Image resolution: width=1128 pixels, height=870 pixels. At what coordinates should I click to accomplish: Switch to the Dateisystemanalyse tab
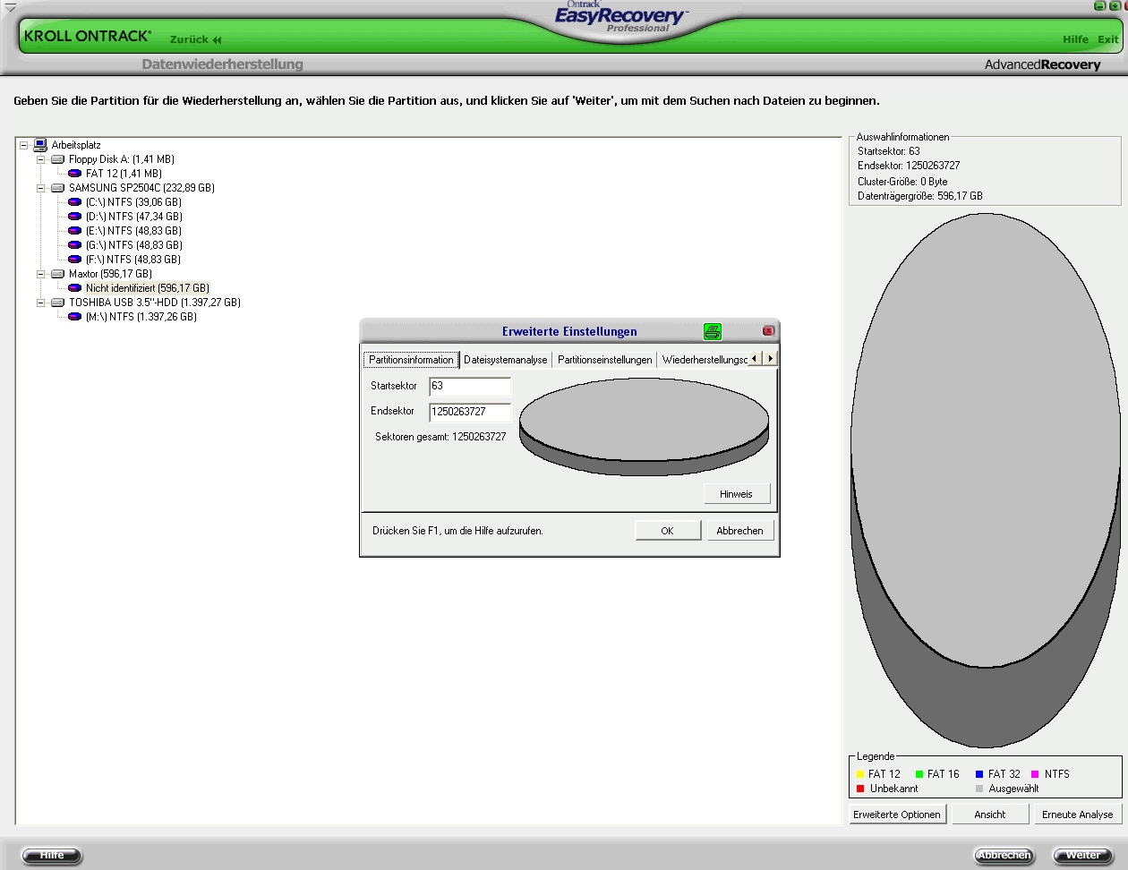tap(506, 360)
